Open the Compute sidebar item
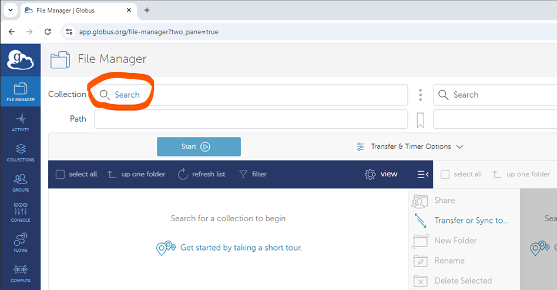 coord(20,273)
